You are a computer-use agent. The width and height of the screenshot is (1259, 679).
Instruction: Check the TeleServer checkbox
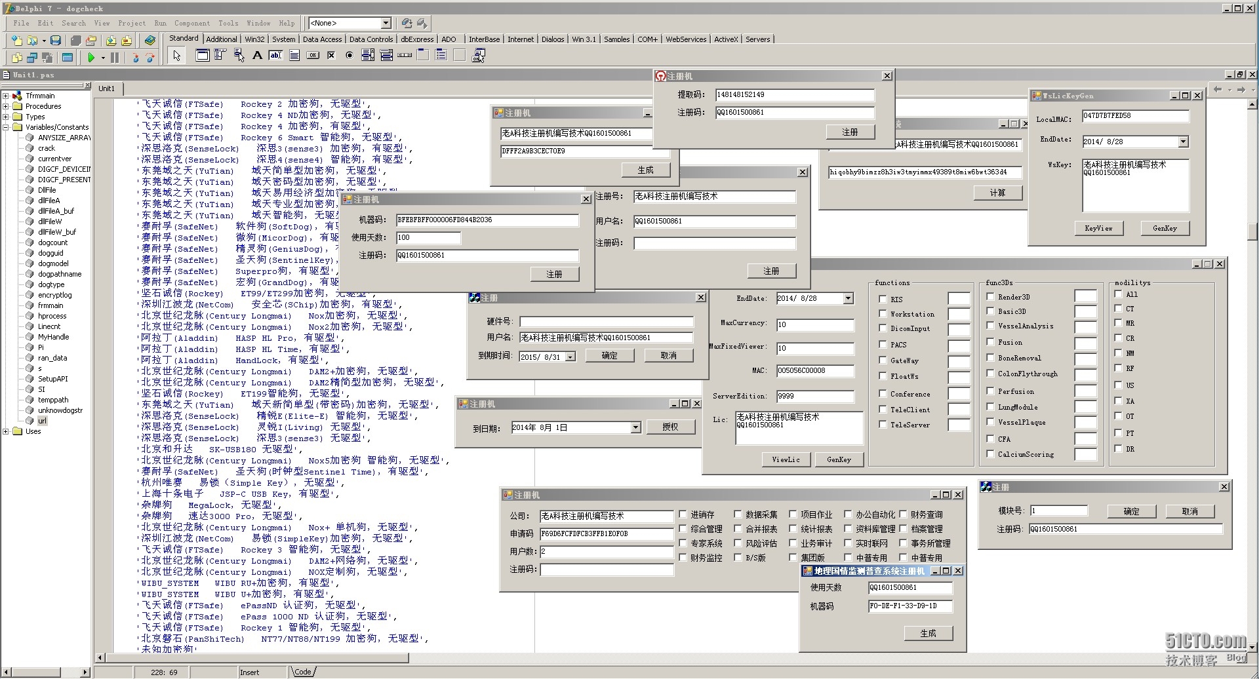pyautogui.click(x=883, y=425)
